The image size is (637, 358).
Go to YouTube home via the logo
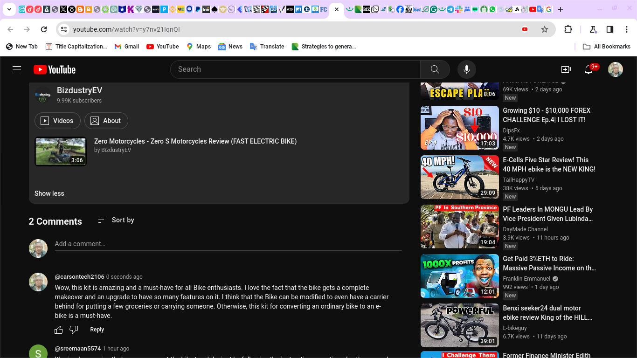(x=55, y=69)
